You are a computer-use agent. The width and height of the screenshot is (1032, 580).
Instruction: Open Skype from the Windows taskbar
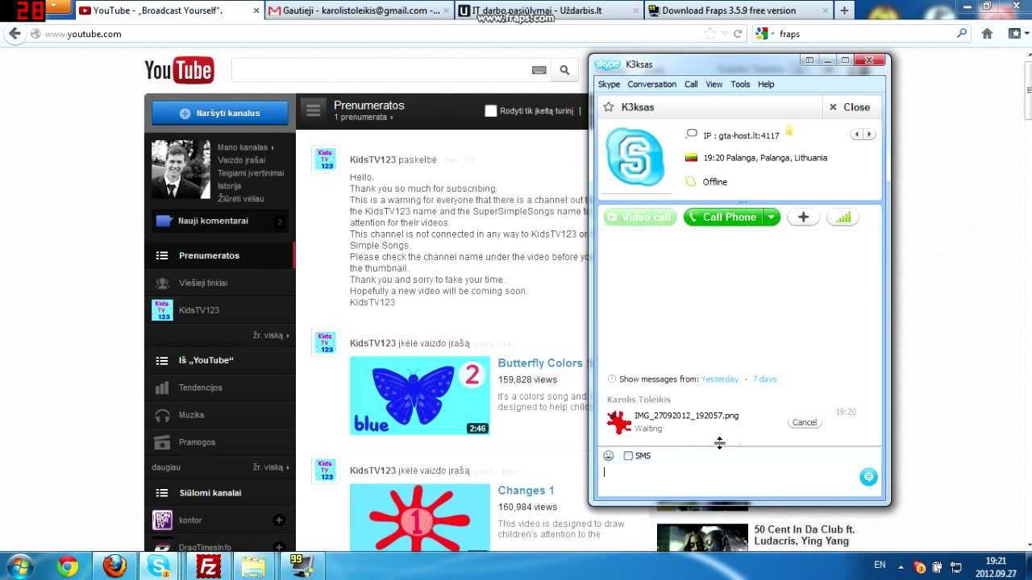[159, 566]
